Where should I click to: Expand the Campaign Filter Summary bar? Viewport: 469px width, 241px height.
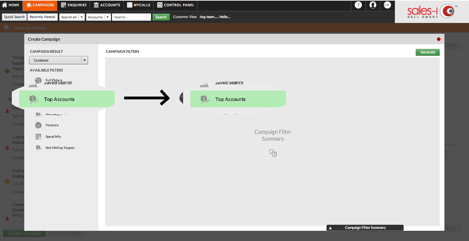point(365,228)
